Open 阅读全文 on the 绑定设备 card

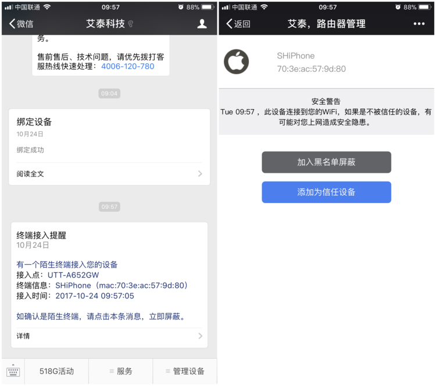109,174
